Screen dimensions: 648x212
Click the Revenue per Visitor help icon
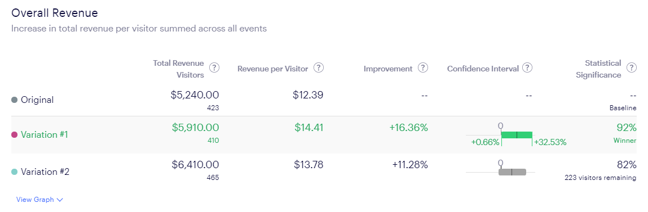coord(318,68)
